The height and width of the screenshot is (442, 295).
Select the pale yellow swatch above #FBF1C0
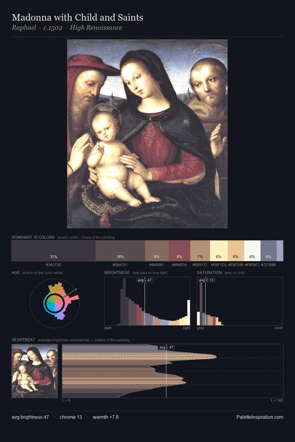(x=219, y=251)
